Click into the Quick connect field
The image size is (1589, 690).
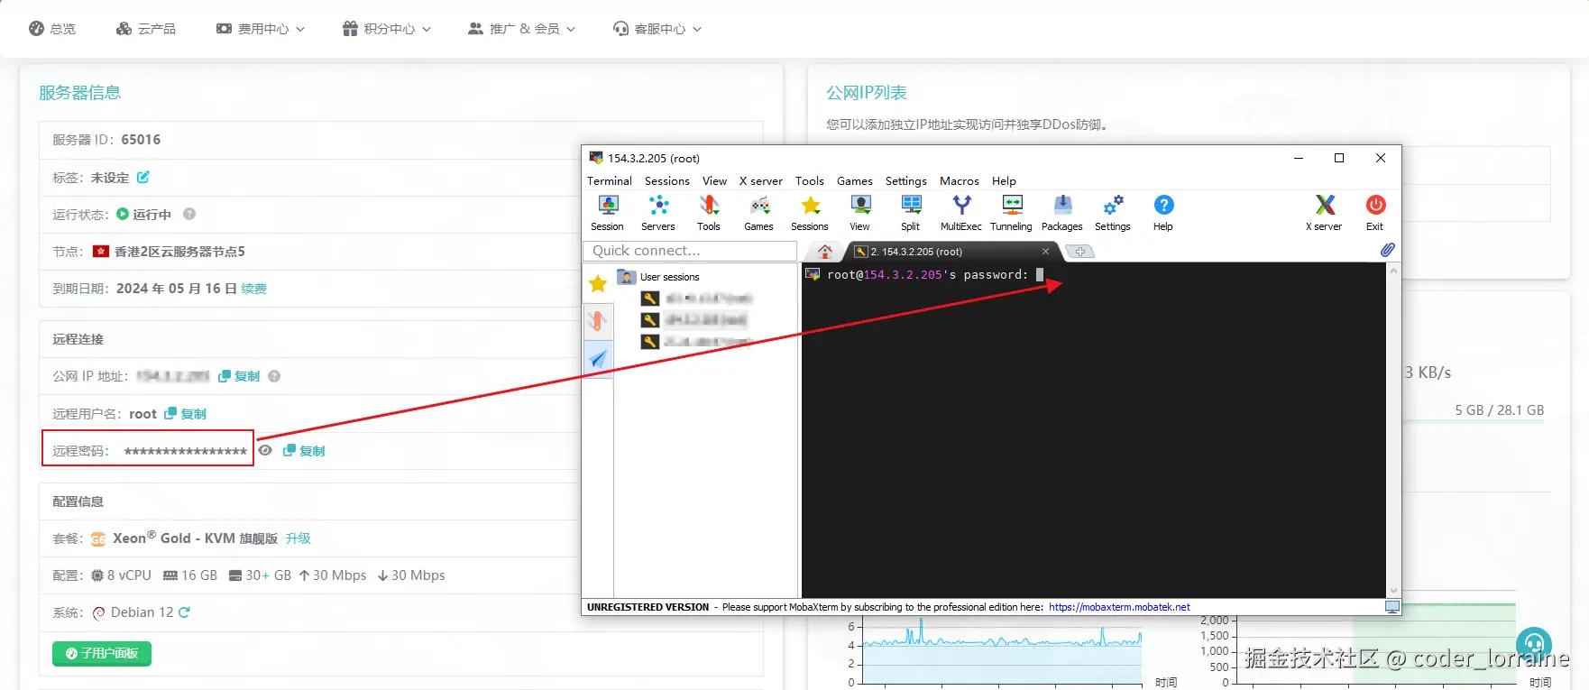click(x=690, y=251)
